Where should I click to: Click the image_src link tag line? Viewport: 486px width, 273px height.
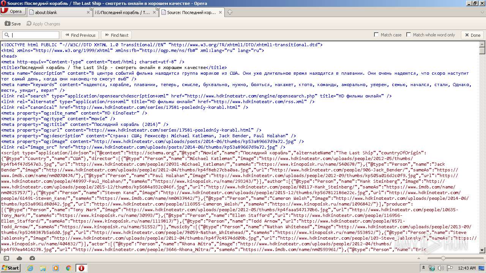click(144, 147)
